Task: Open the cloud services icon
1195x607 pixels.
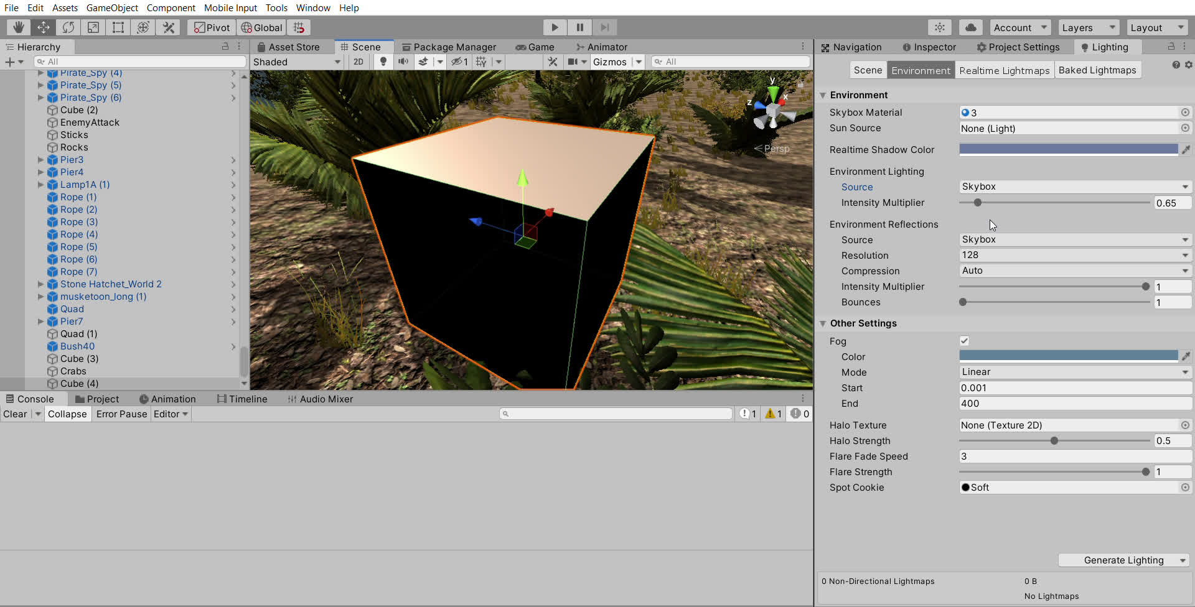Action: point(970,27)
